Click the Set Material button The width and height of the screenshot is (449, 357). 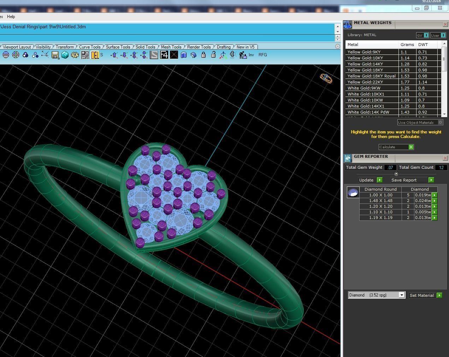425,295
